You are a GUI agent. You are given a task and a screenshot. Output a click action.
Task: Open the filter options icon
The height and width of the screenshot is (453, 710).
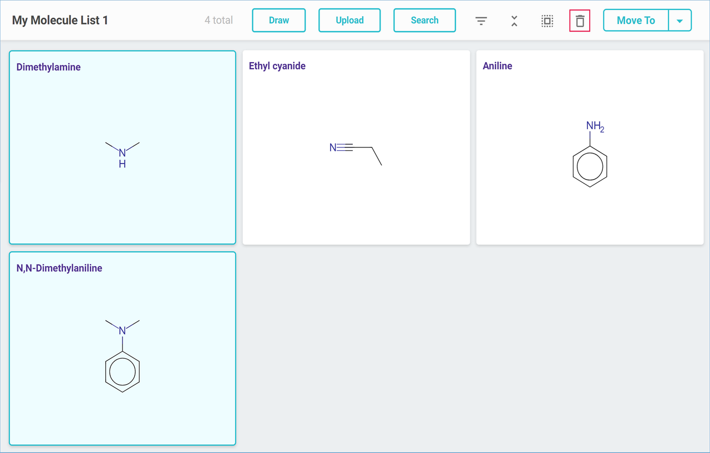click(481, 21)
